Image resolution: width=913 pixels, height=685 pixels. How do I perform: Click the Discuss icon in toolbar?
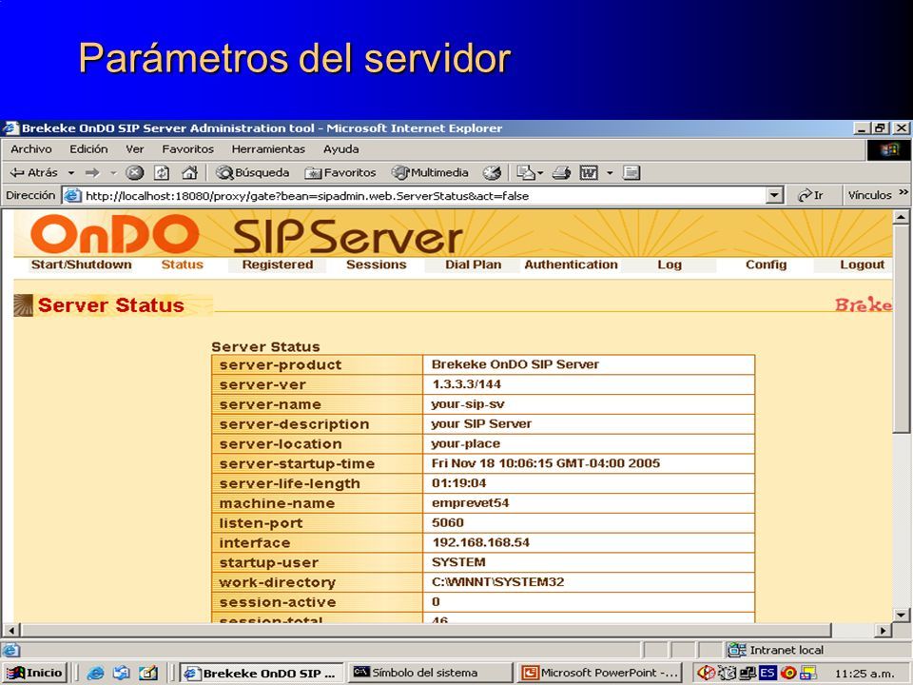[x=631, y=172]
